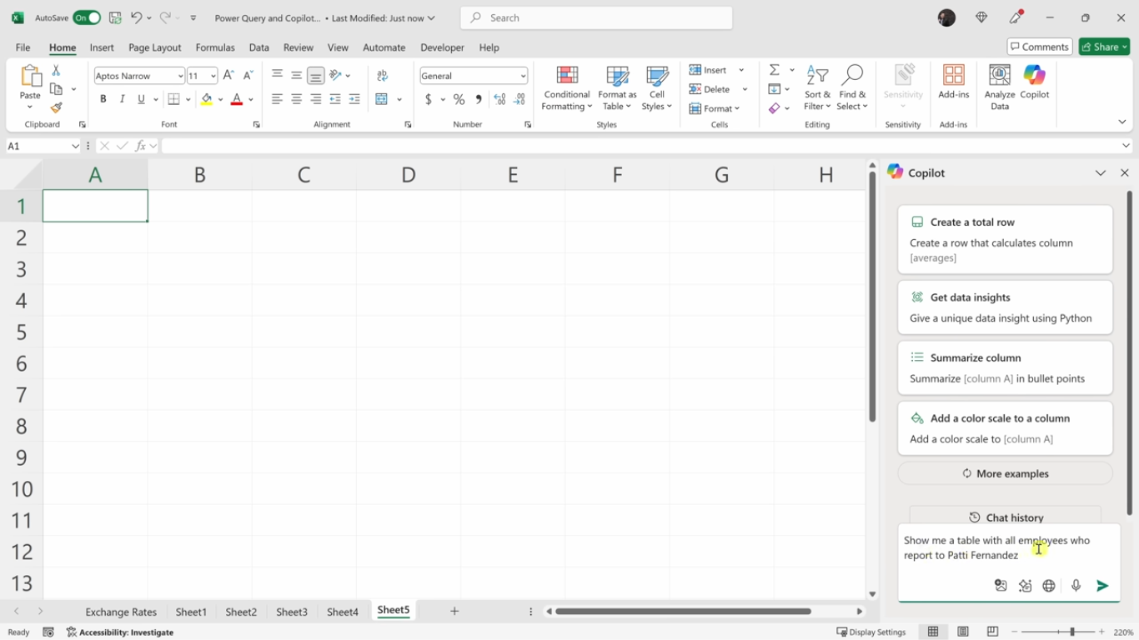Click the Decrease Font Size icon
The image size is (1139, 640).
[248, 76]
